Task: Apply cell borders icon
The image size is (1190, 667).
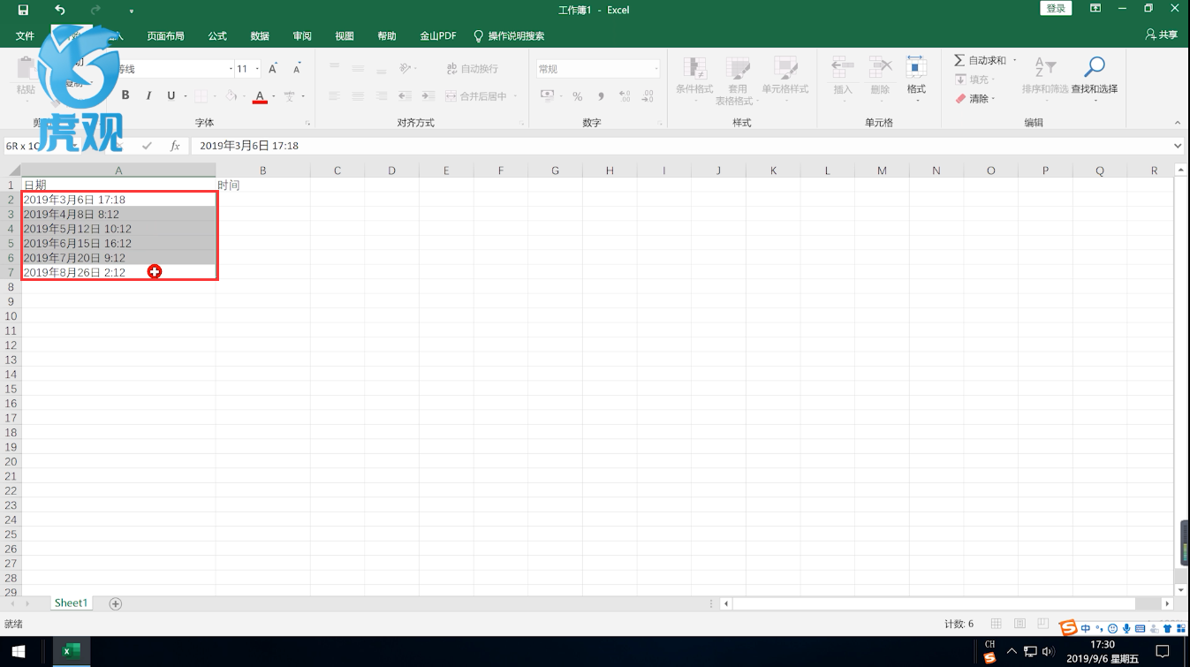Action: click(x=201, y=95)
